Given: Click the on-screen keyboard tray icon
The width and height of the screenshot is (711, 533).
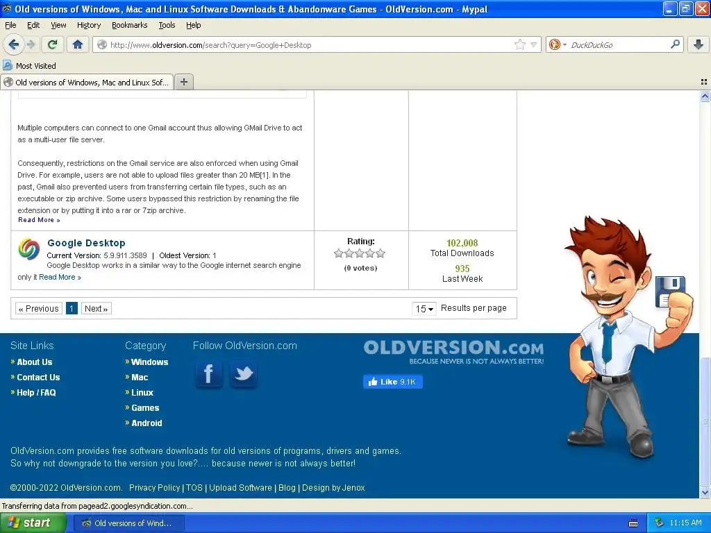Looking at the screenshot, I should click(x=633, y=523).
